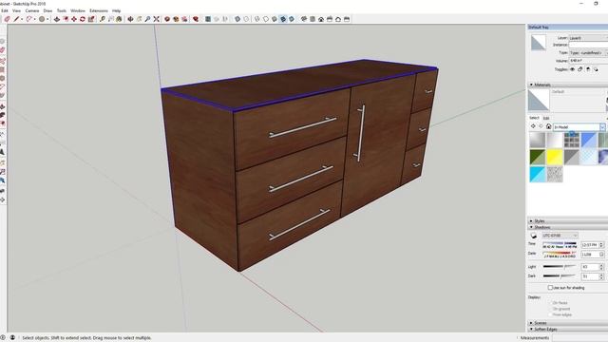Select the Shapes circle tool
608x342 pixels.
[42, 19]
